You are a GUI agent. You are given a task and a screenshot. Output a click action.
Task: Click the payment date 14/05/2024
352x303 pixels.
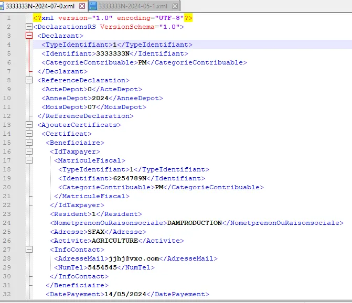pyautogui.click(x=125, y=294)
